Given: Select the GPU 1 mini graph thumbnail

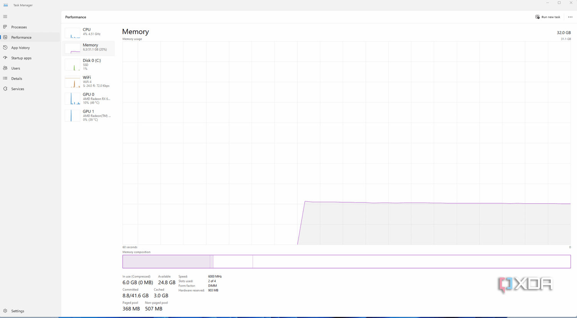Looking at the screenshot, I should (x=72, y=116).
